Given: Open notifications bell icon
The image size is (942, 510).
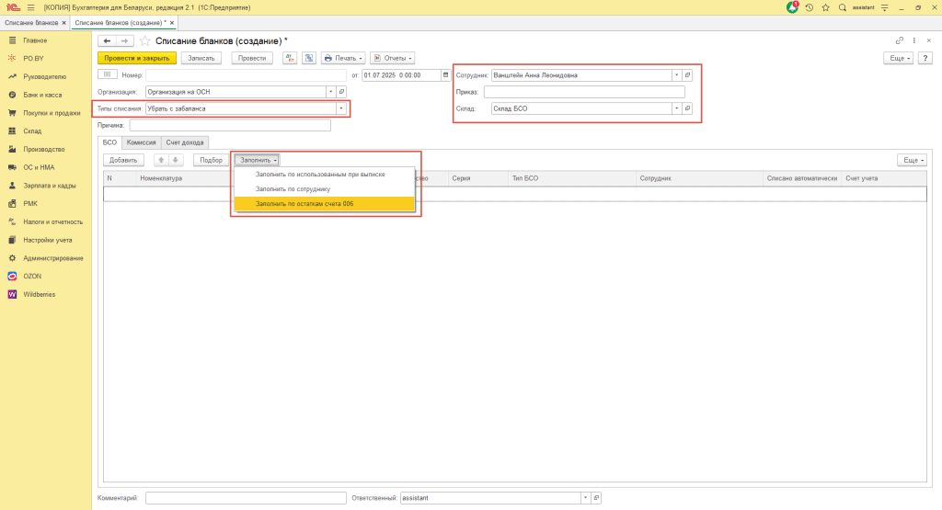Looking at the screenshot, I should pos(792,7).
